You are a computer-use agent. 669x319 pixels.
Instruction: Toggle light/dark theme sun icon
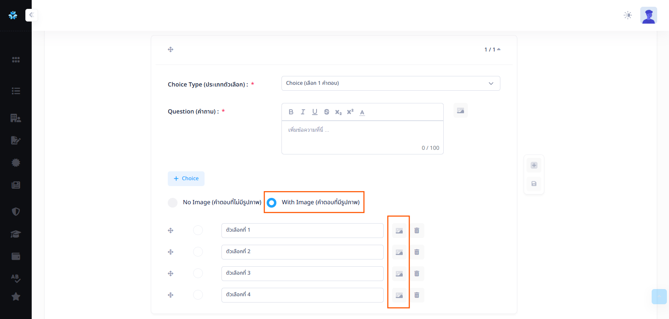[x=628, y=15]
